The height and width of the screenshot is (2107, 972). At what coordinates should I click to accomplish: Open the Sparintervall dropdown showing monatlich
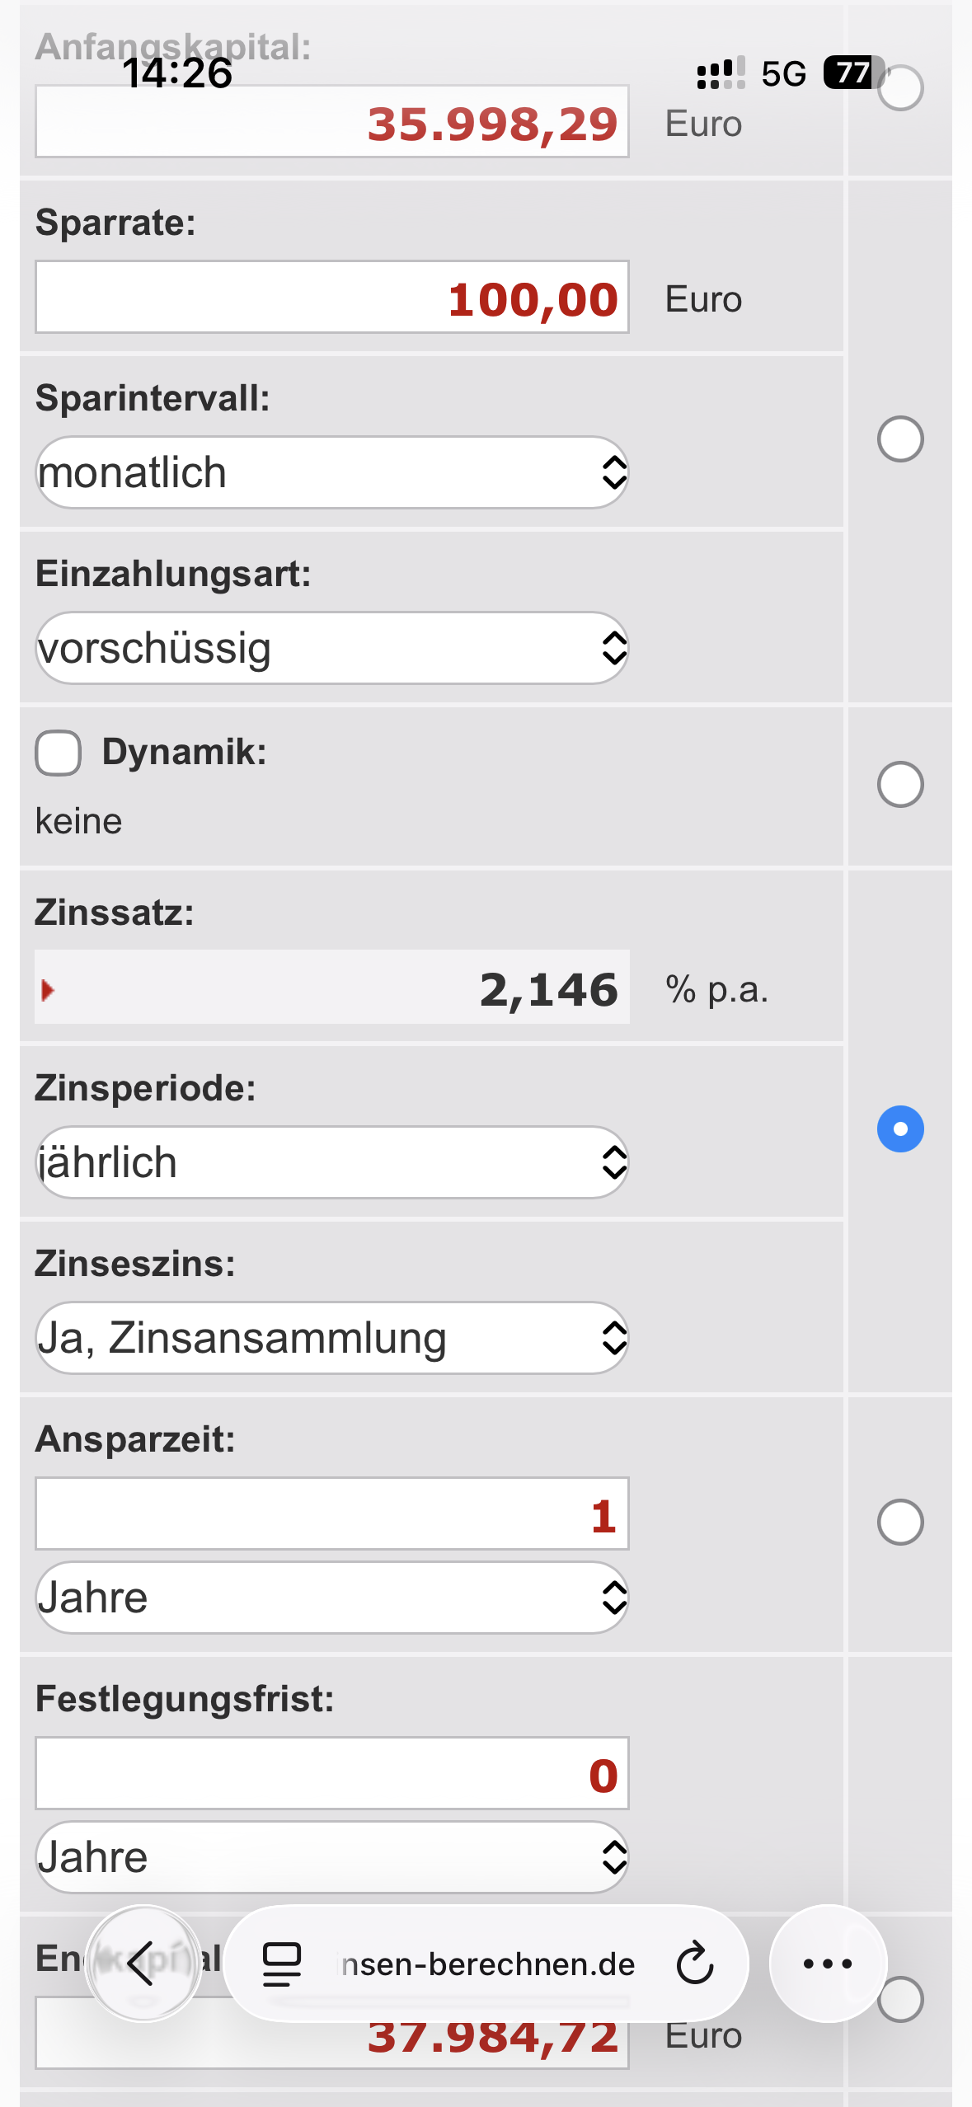tap(332, 472)
